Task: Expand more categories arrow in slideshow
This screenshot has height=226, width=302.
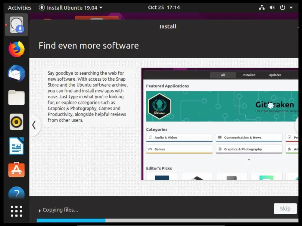Action: click(x=249, y=160)
